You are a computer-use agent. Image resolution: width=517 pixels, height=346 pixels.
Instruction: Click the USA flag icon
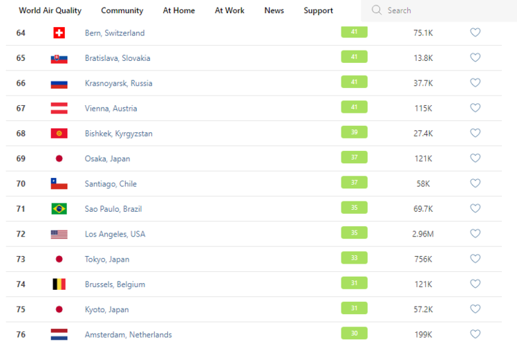coord(59,235)
